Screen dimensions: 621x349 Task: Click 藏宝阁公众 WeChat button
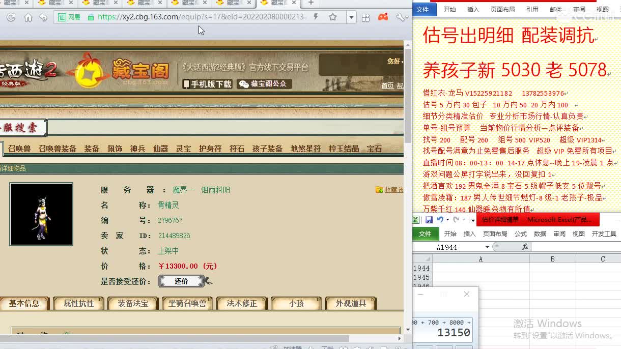coord(264,84)
